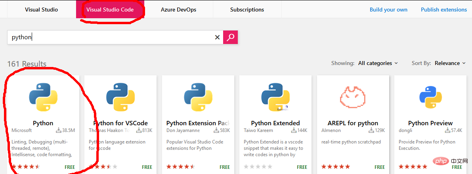
Task: Open the Publish extensions link
Action: (x=444, y=10)
